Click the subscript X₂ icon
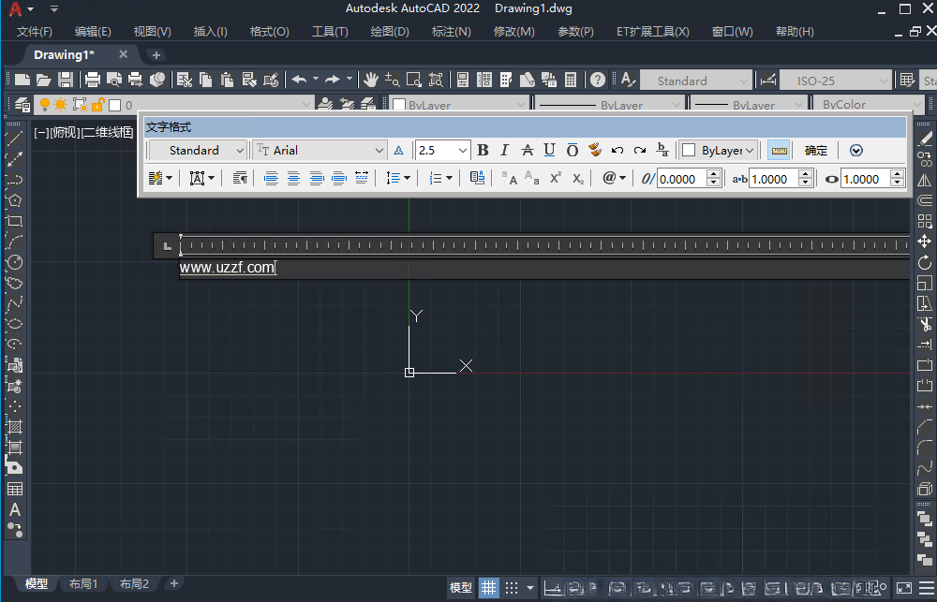The width and height of the screenshot is (937, 602). tap(578, 178)
